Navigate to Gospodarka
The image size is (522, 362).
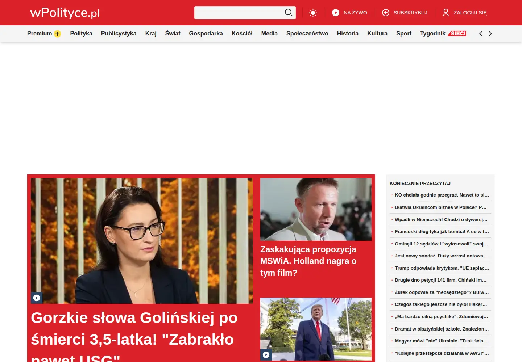pos(206,34)
